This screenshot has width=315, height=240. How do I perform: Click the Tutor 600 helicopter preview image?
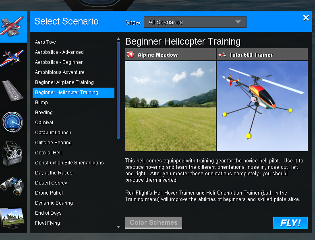point(262,106)
